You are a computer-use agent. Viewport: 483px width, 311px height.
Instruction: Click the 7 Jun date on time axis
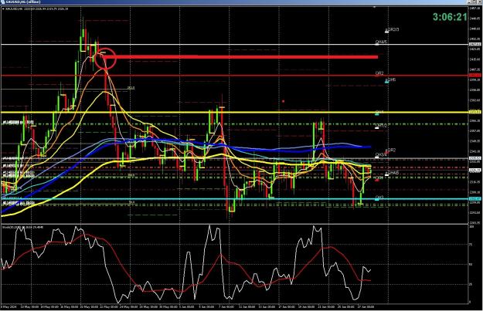[226, 307]
